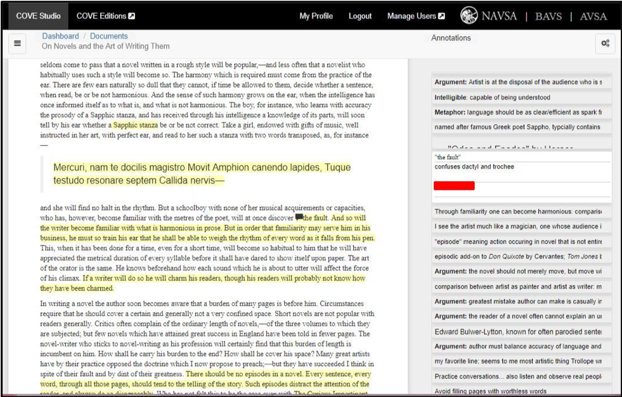Open annotation "my favorite line; seems to me most artistic"
The height and width of the screenshot is (397, 622).
coord(521,361)
